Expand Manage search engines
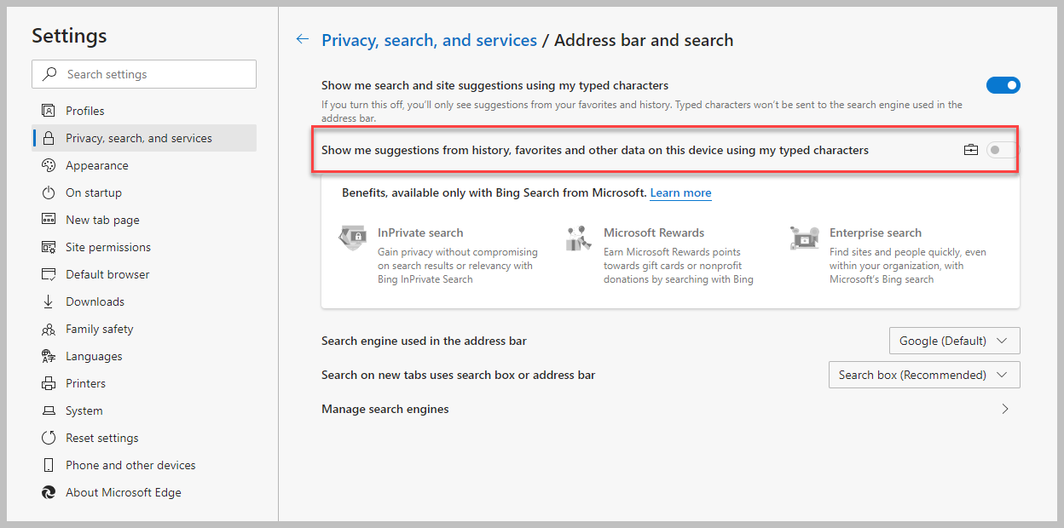This screenshot has width=1064, height=528. pos(1005,409)
